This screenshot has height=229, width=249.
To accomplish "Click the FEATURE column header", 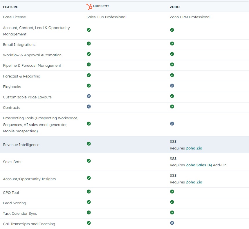I will [10, 7].
